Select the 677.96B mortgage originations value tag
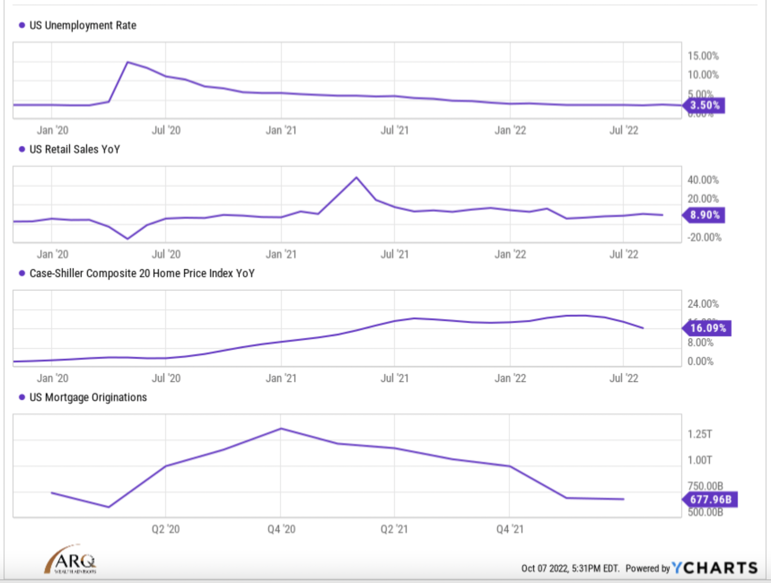The height and width of the screenshot is (583, 771). click(x=710, y=499)
